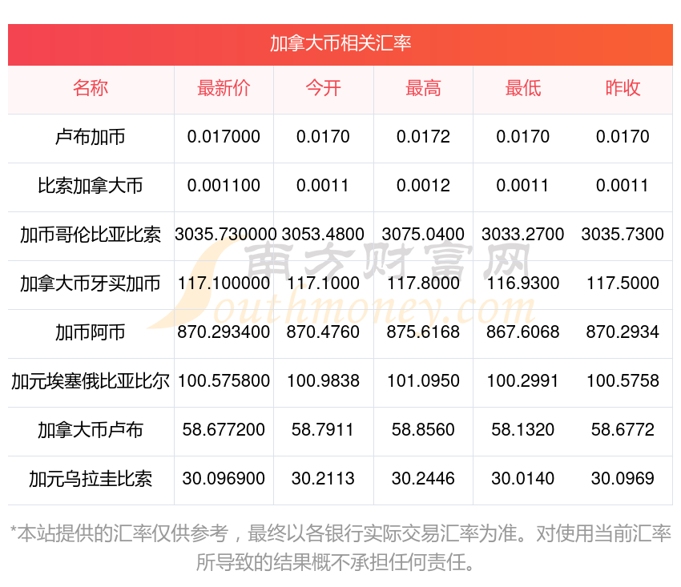Click the high value 101.0950
Viewport: 681px width, 587px height.
[423, 381]
